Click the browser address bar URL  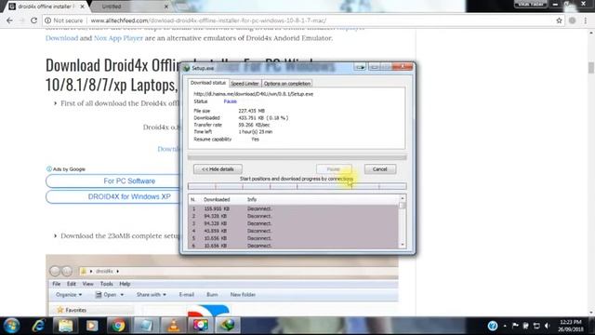pyautogui.click(x=208, y=20)
